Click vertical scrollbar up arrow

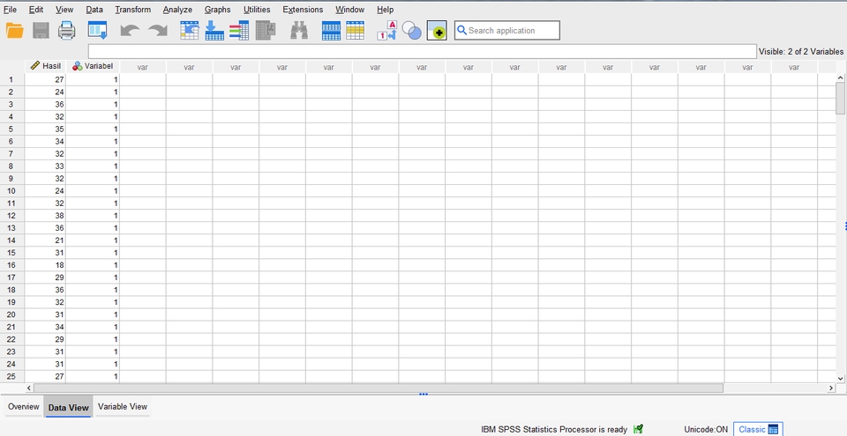click(841, 78)
